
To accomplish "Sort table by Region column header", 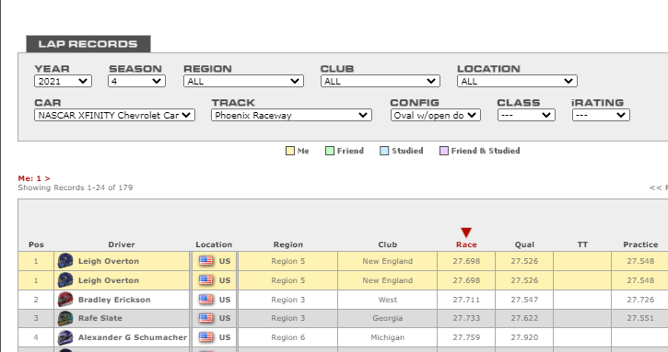I will click(x=288, y=244).
